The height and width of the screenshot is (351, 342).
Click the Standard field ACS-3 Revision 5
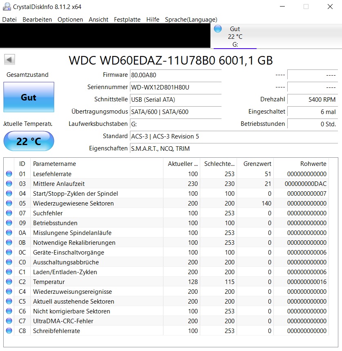tap(234, 136)
